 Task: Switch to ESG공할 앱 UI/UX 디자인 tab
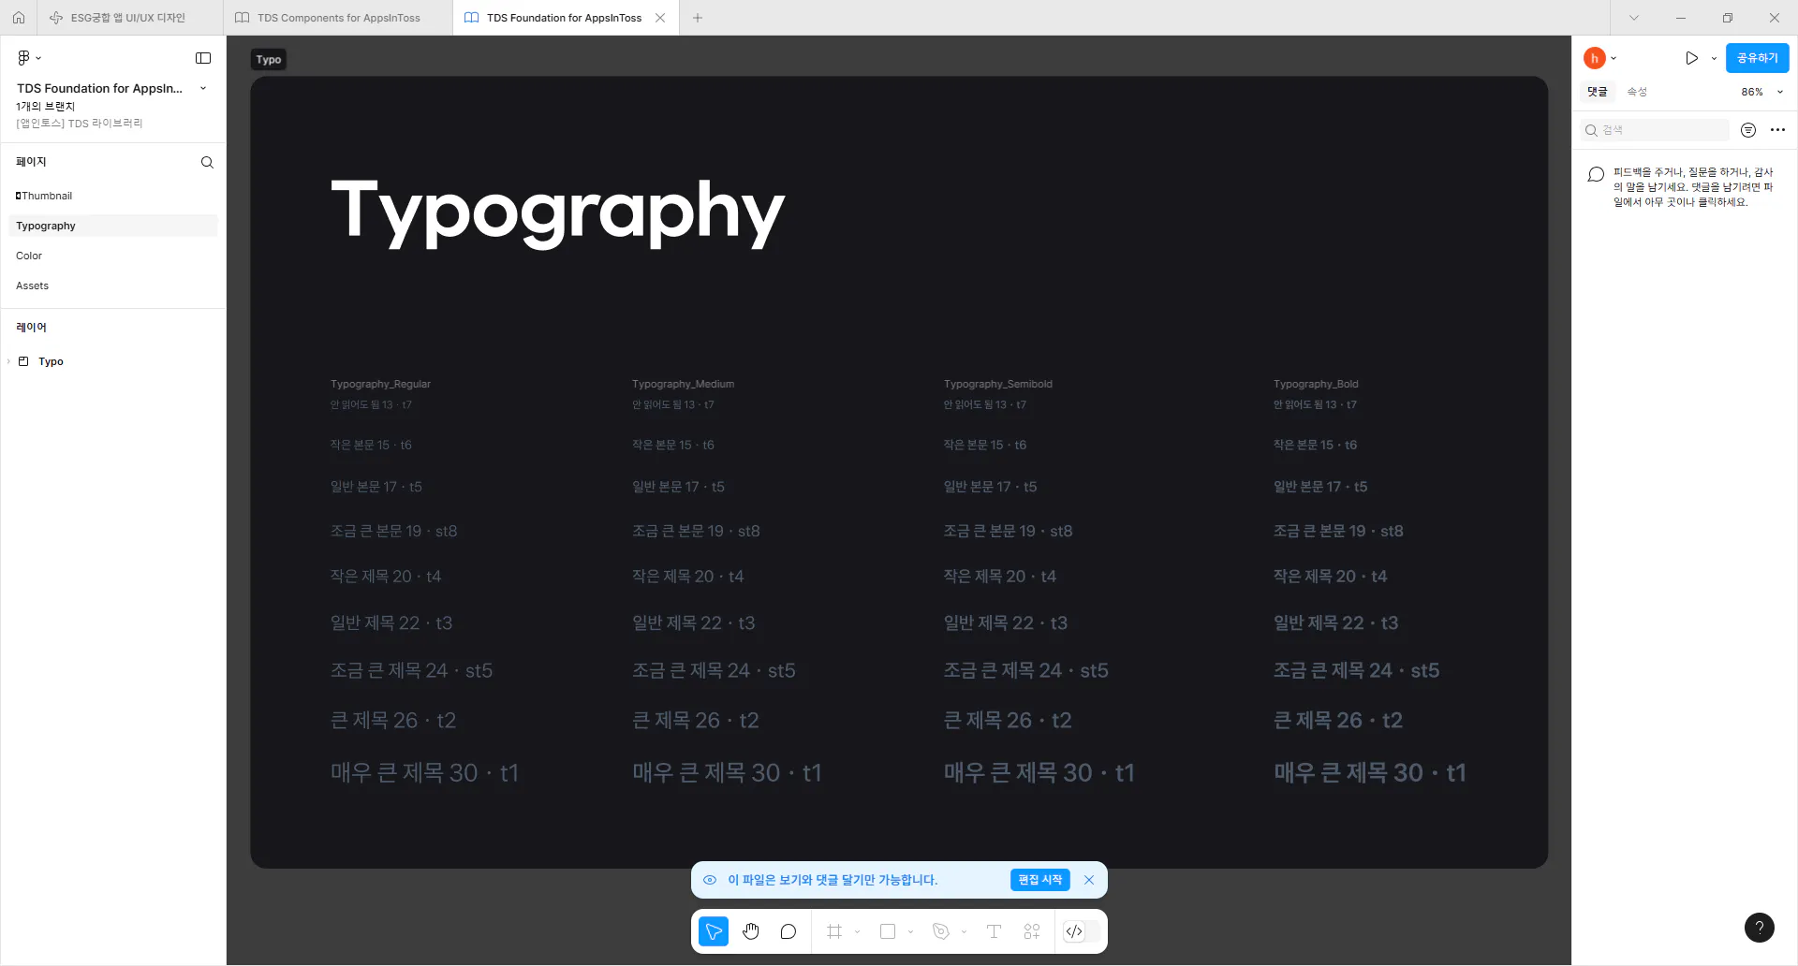[128, 18]
